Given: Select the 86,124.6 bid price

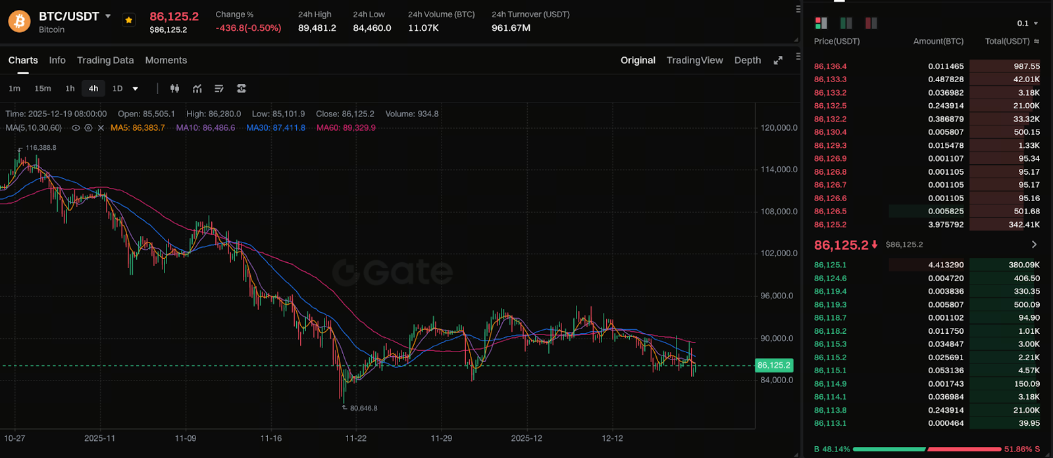Looking at the screenshot, I should pos(830,278).
